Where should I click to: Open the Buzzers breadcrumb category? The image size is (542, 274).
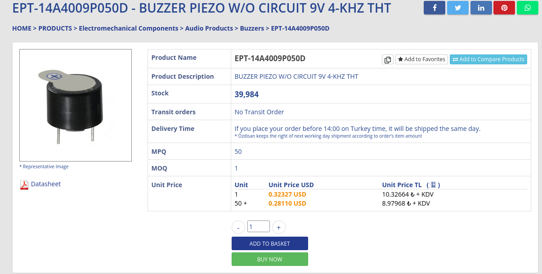[252, 28]
